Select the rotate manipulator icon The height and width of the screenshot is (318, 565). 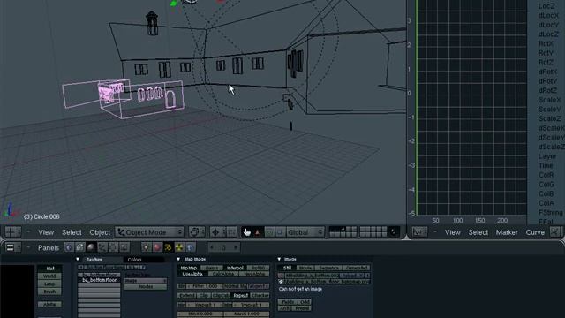(269, 231)
